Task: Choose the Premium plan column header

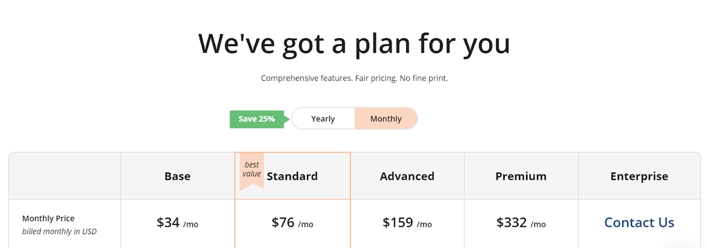Action: [521, 176]
